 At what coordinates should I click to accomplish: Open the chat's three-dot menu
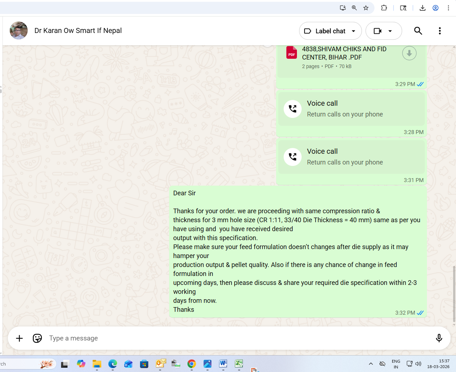point(439,31)
